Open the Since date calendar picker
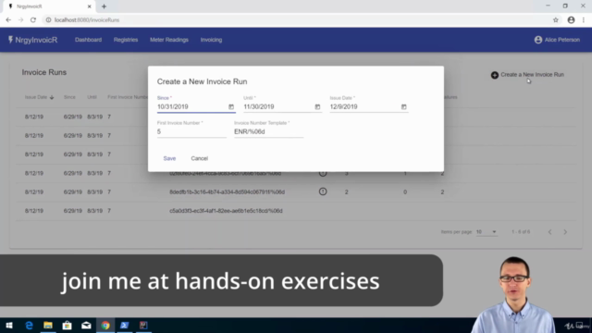Screen dimensions: 592x333 (x=231, y=107)
